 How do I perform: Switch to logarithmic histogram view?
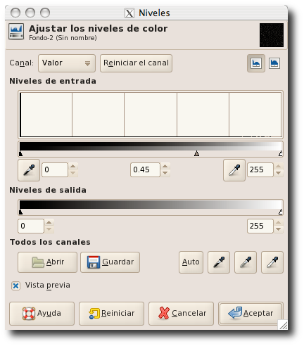pyautogui.click(x=274, y=63)
